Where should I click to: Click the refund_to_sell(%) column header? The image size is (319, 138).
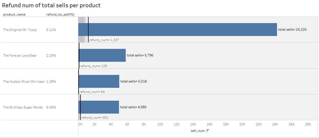tap(60, 14)
